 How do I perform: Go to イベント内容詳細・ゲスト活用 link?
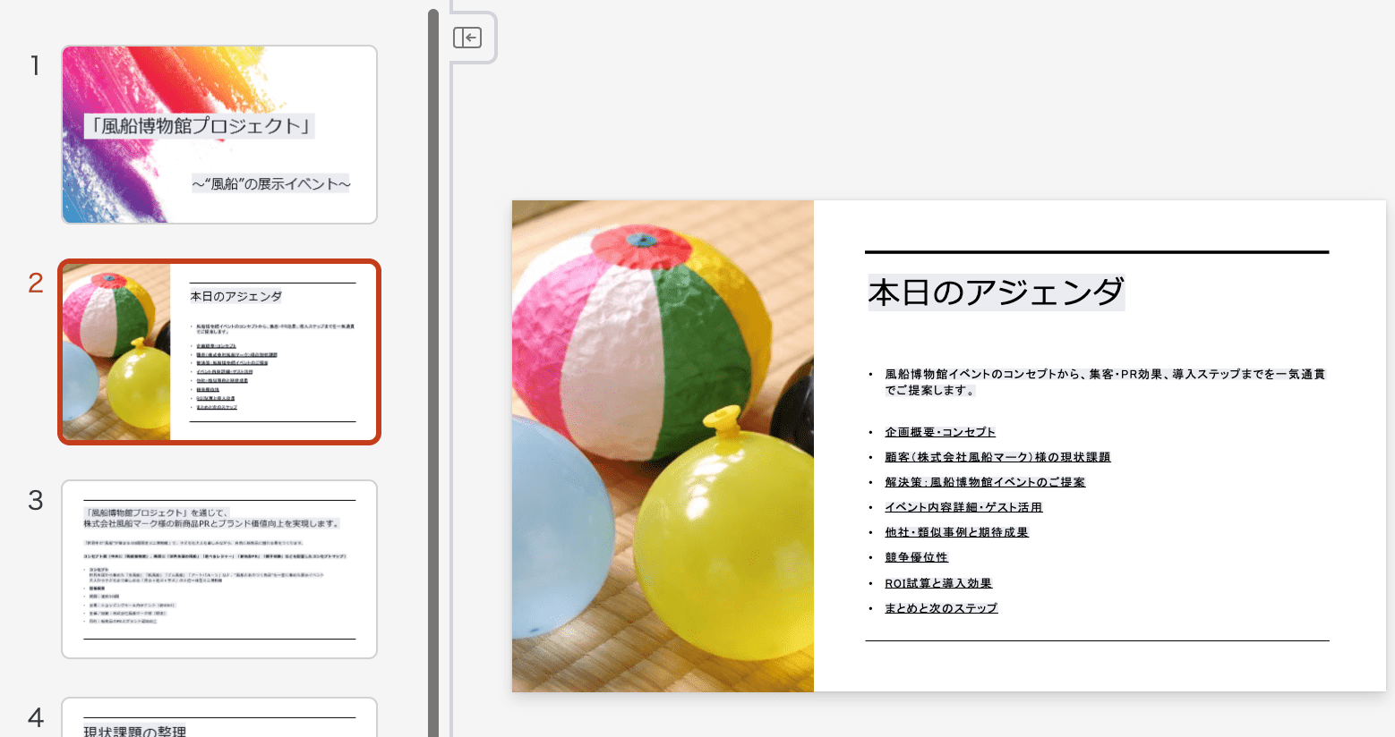tap(963, 507)
